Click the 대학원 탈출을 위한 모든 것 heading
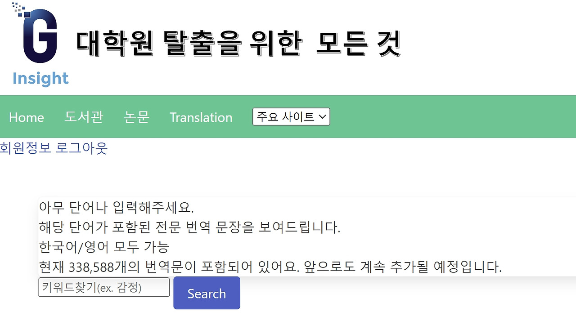Screen dimensions: 576x316 click(x=238, y=43)
